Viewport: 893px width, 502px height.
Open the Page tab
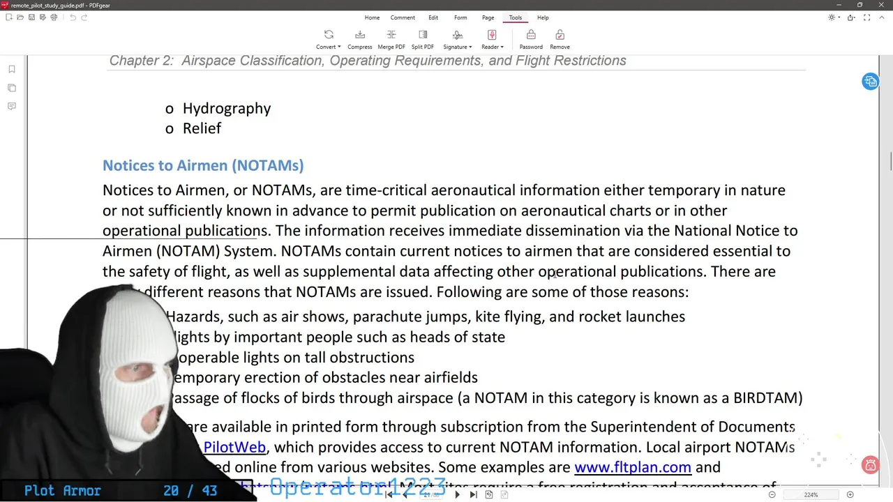click(488, 17)
